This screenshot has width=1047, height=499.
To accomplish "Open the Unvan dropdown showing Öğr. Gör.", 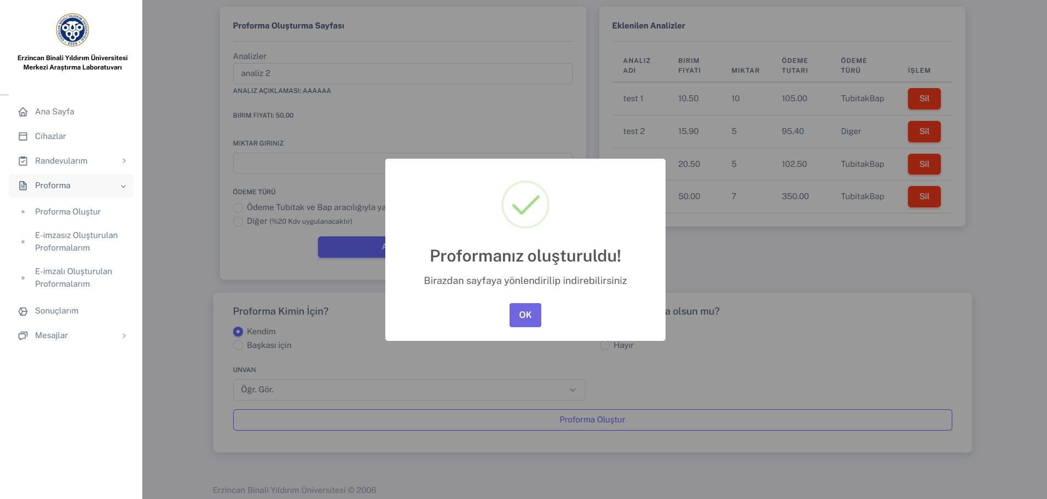I will (409, 390).
